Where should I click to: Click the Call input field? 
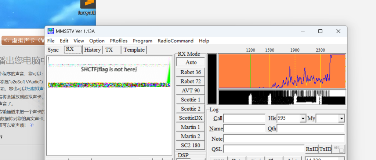click(244, 119)
